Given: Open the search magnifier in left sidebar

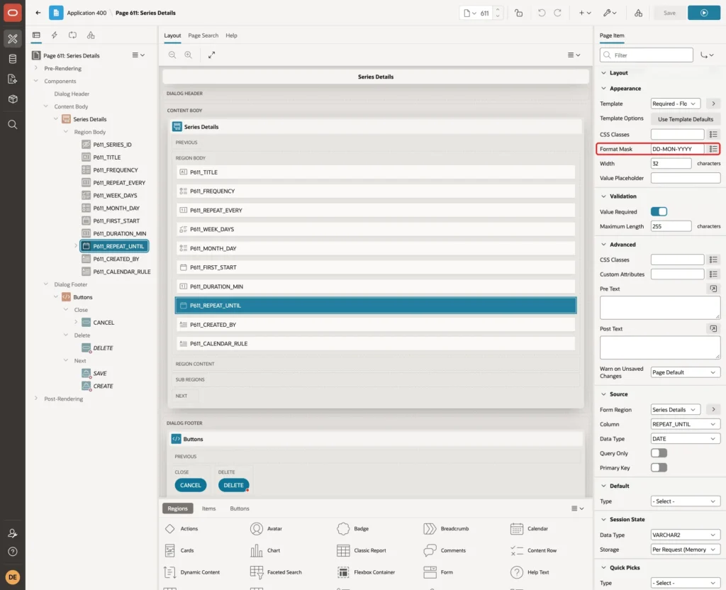Looking at the screenshot, I should pos(13,125).
